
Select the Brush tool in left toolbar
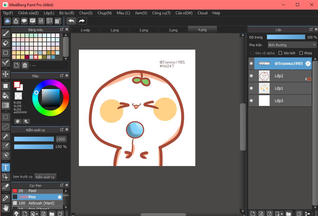(x=6, y=34)
